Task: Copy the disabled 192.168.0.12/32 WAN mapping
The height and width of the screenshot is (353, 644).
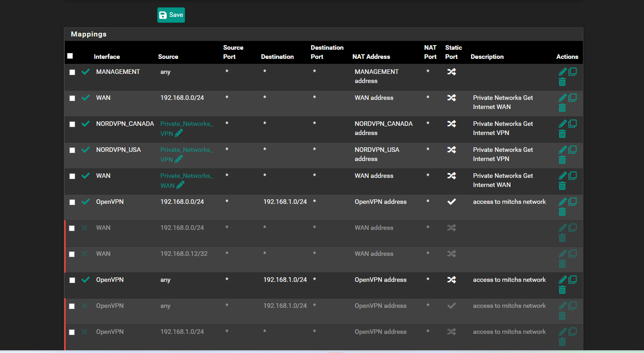Action: pyautogui.click(x=572, y=254)
